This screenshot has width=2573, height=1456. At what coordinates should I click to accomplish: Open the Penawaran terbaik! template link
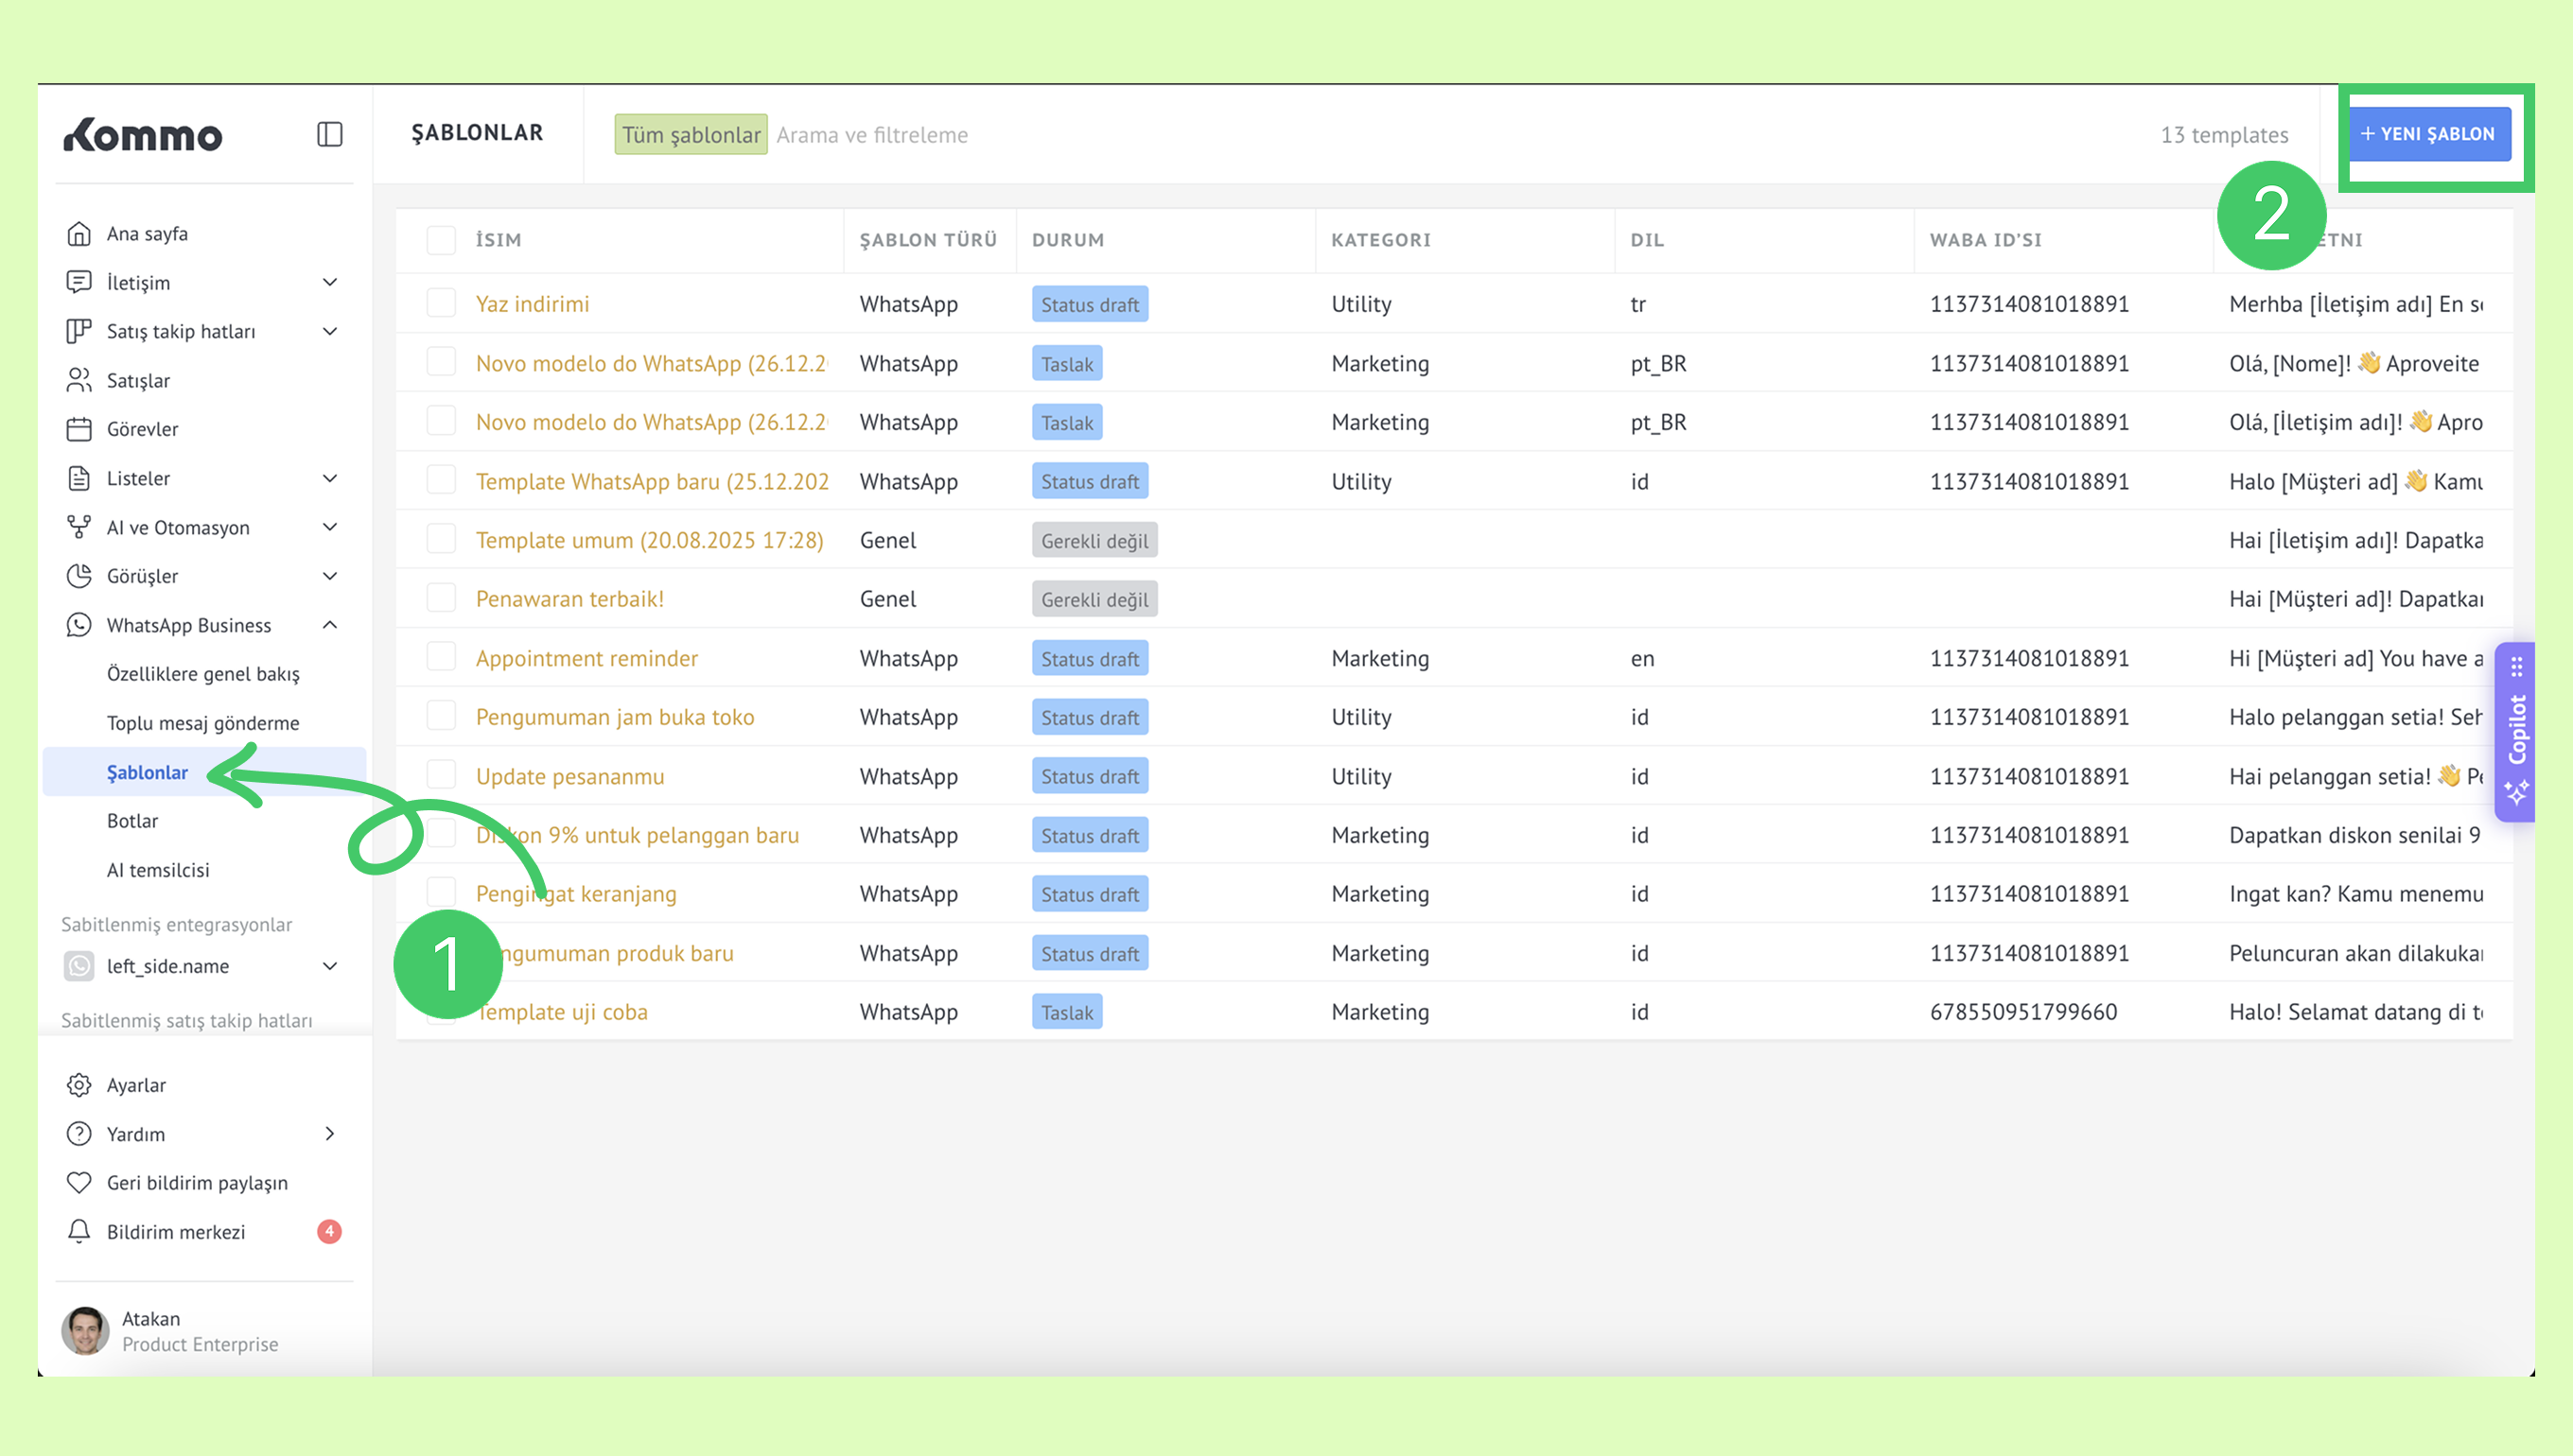coord(569,598)
